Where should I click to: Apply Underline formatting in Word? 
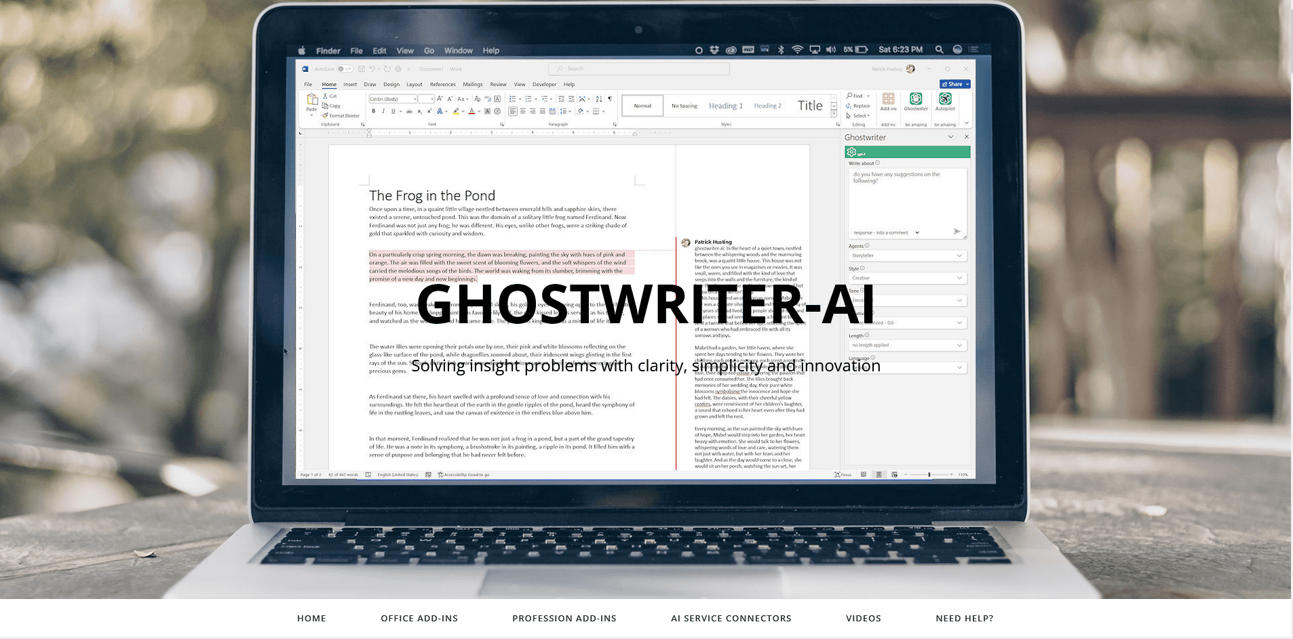(x=393, y=111)
